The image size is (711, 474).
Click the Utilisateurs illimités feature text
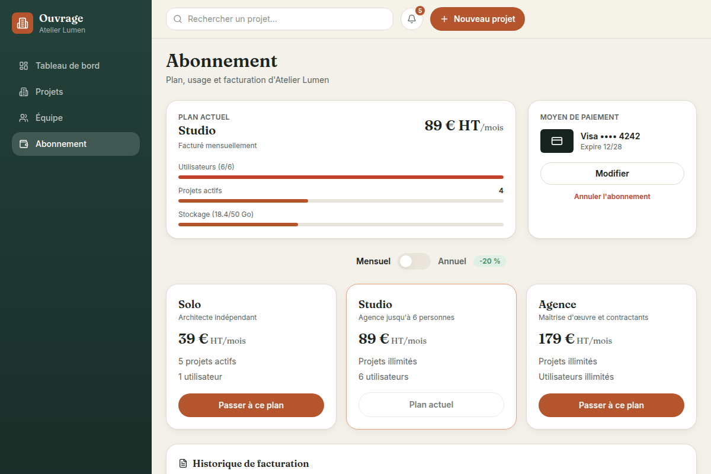(577, 377)
